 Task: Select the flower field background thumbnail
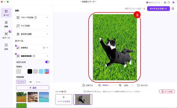click(21, 97)
